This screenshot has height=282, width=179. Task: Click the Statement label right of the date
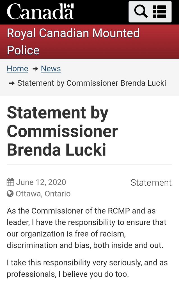point(151,183)
